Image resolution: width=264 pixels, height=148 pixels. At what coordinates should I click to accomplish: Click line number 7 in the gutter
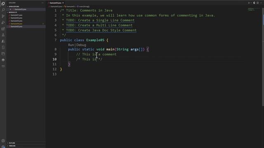pos(56,40)
